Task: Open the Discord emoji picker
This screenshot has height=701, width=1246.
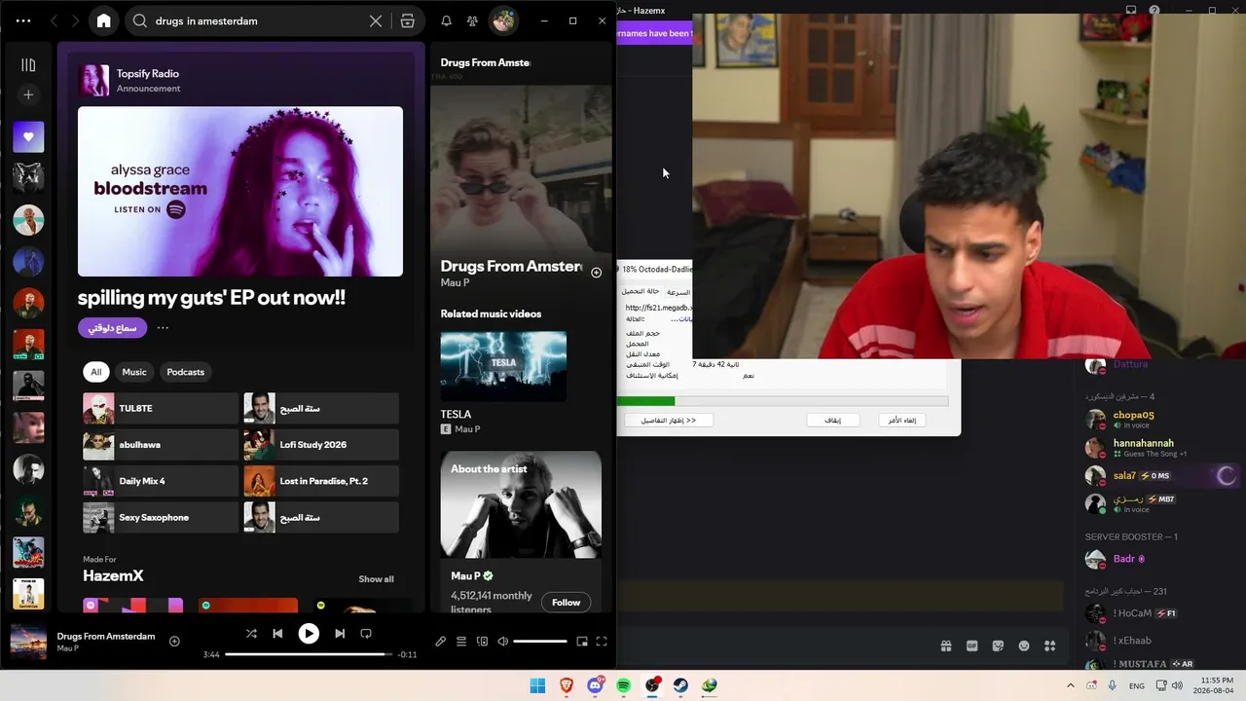Action: tap(1024, 646)
